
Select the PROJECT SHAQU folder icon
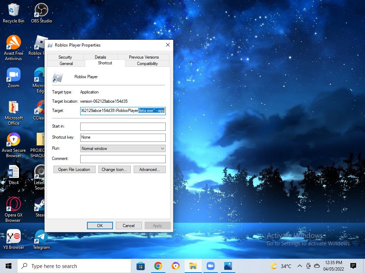[38, 145]
